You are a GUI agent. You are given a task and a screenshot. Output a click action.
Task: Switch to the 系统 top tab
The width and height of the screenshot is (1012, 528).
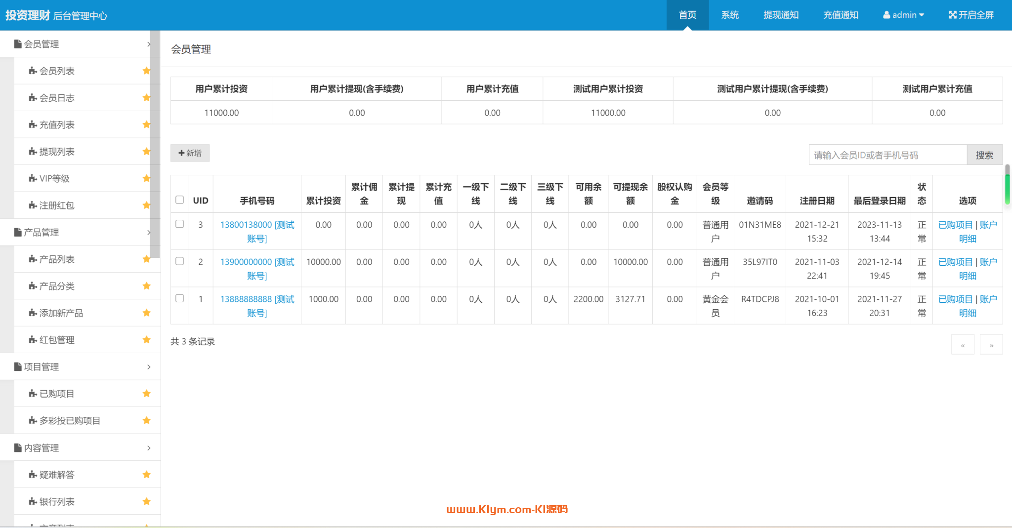pyautogui.click(x=729, y=15)
